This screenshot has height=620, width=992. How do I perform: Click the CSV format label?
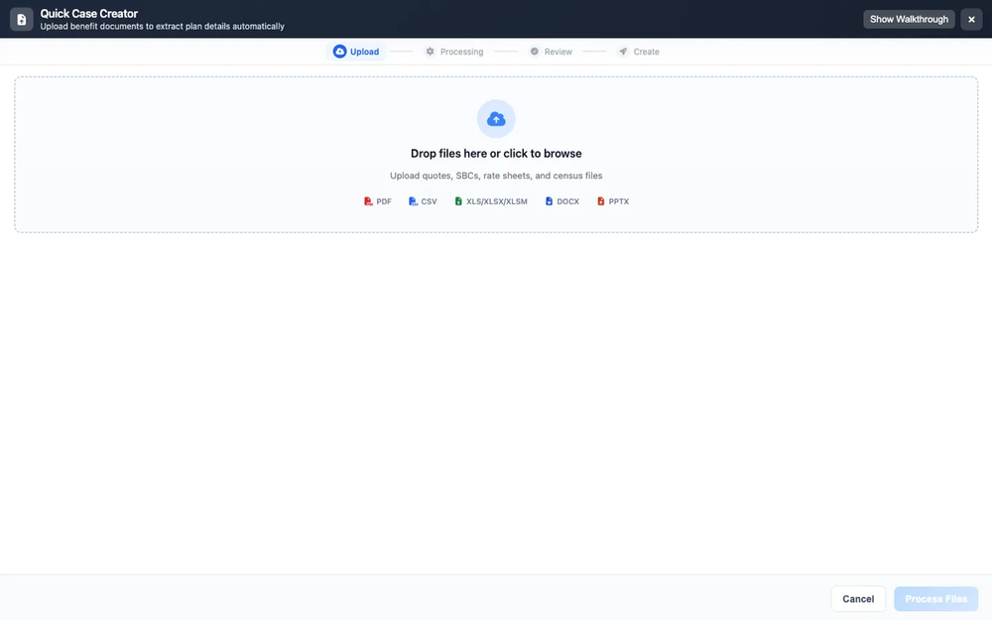[x=429, y=201]
